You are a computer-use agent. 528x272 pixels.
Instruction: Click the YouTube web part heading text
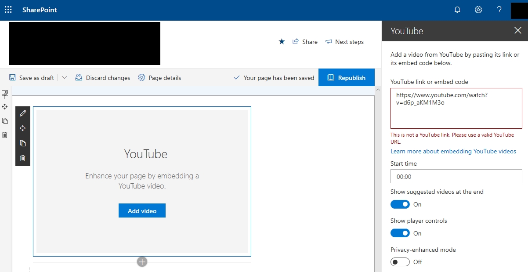145,154
